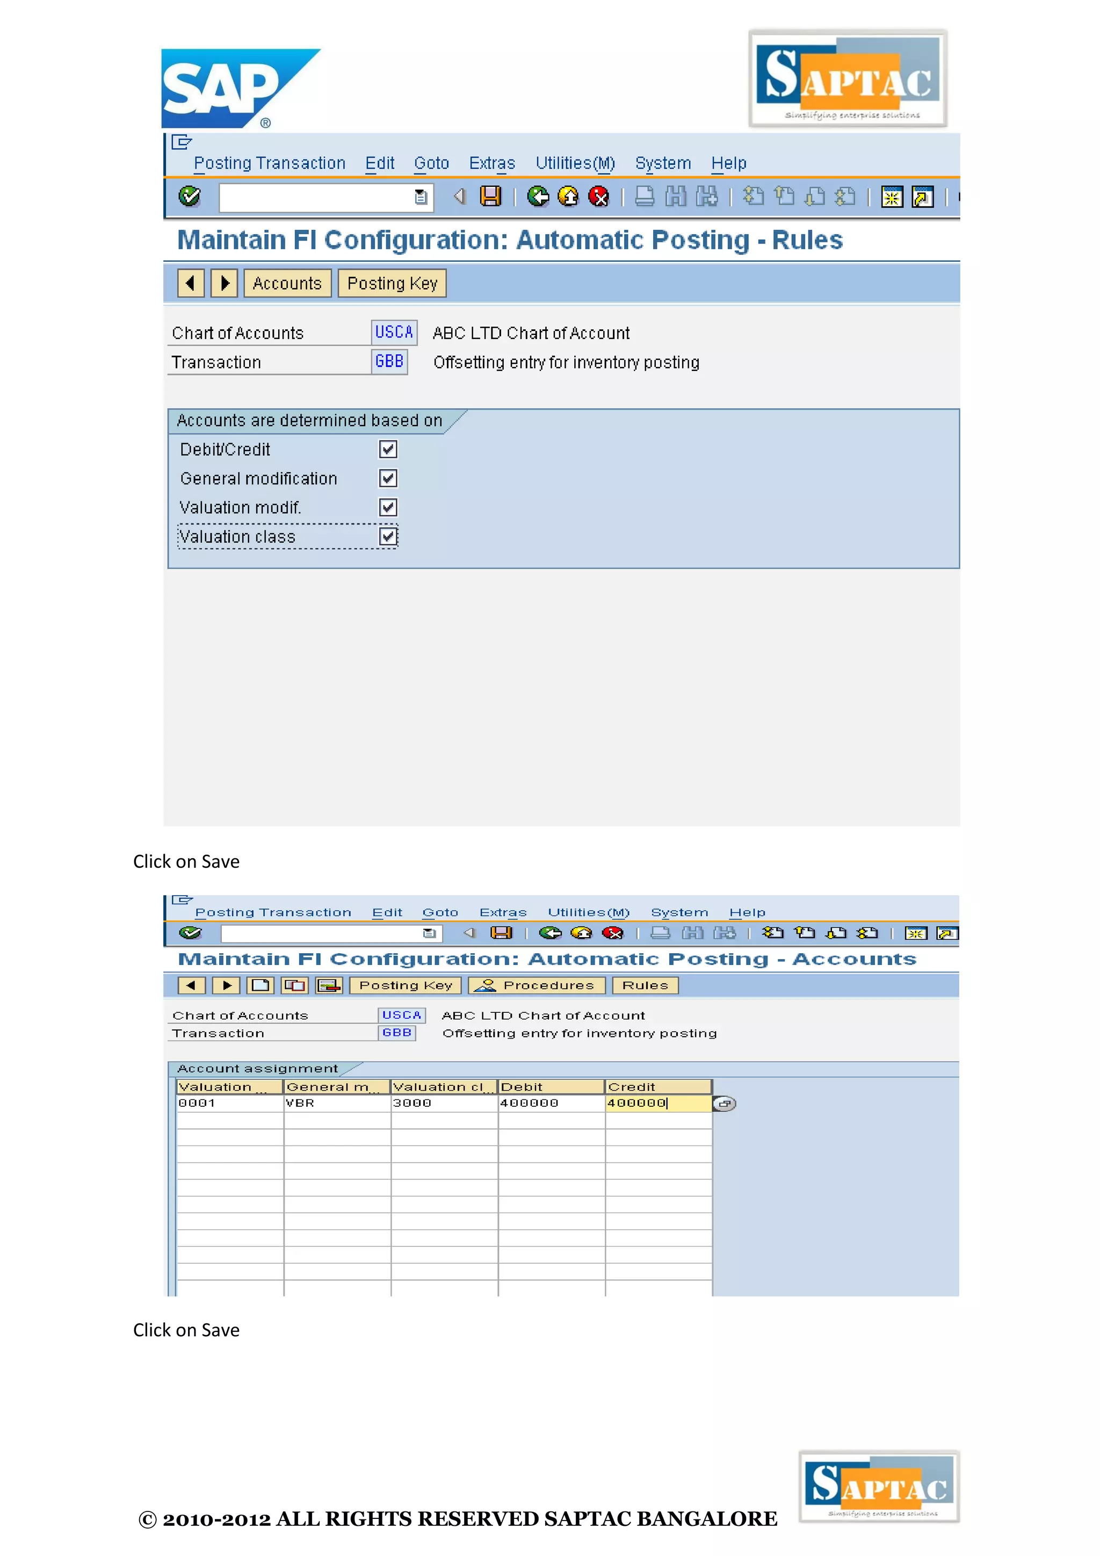Open command field dropdown in lower toolbar
Image resolution: width=1100 pixels, height=1556 pixels.
(x=429, y=933)
